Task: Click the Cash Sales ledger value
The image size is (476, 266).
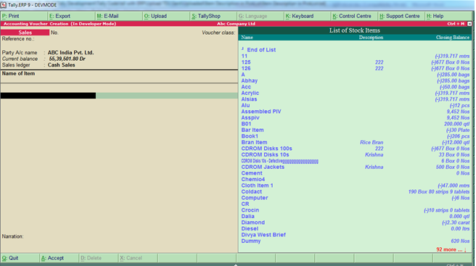Action: click(x=62, y=65)
